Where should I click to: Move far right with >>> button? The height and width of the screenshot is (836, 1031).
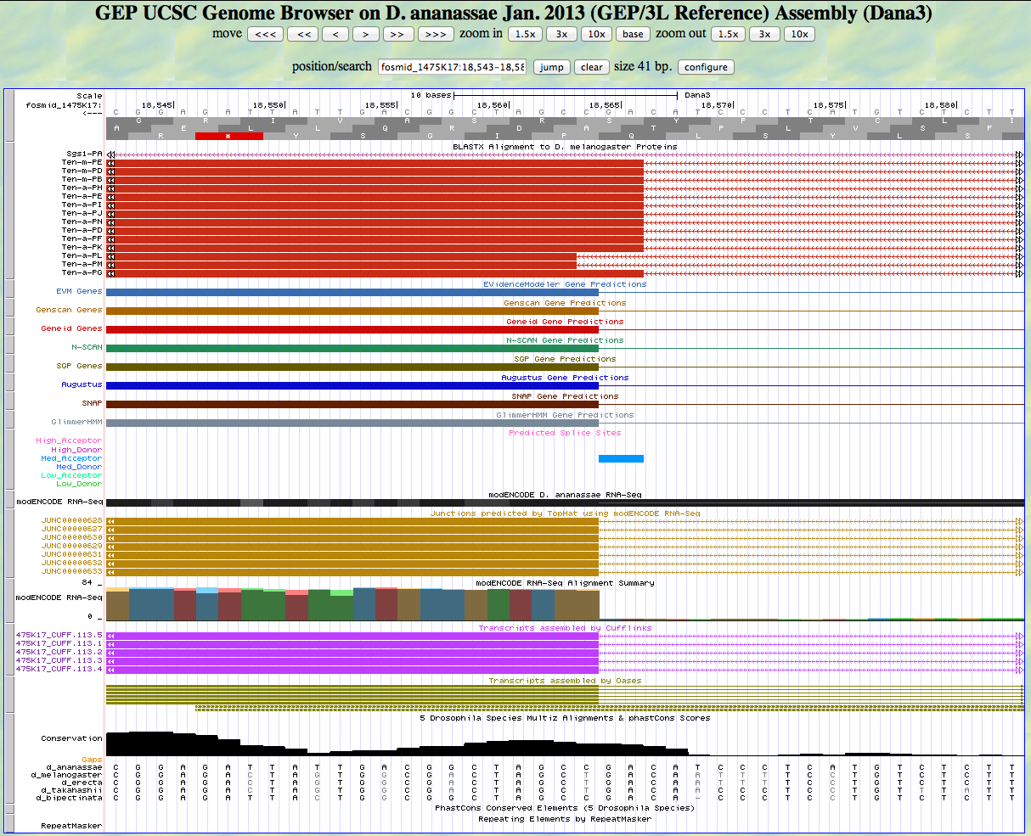[436, 34]
